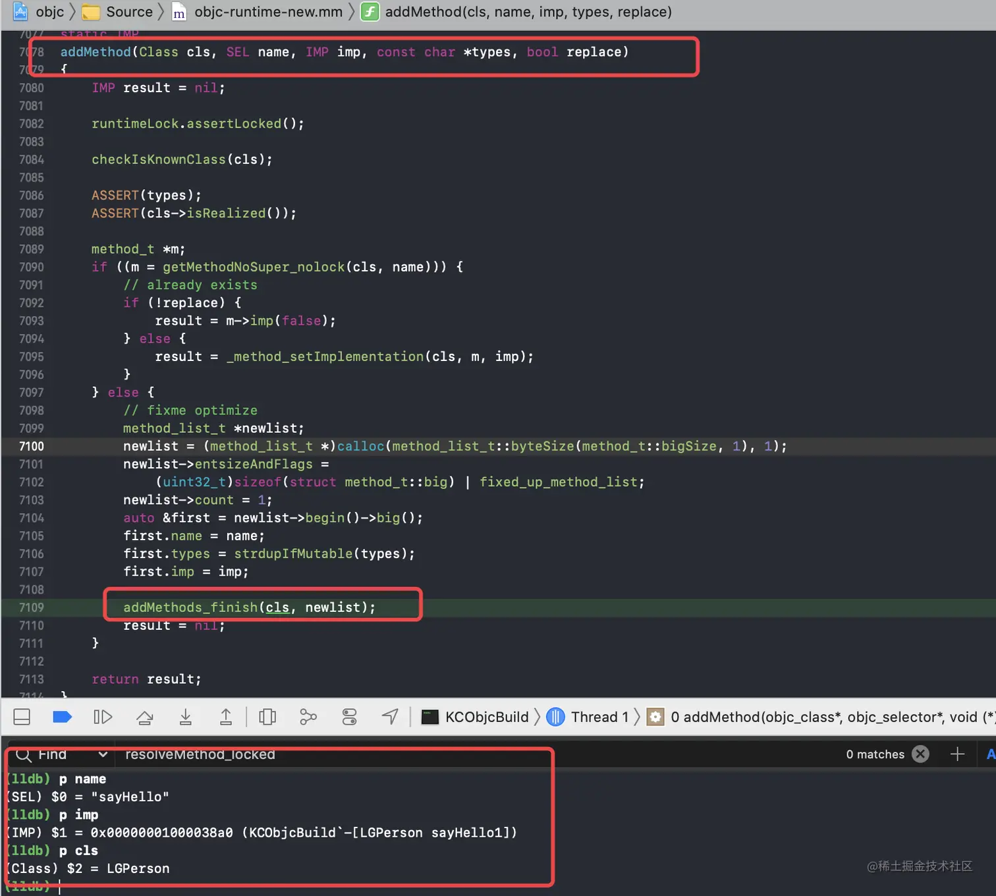996x896 pixels.
Task: Open the Thread 1 selector
Action: click(x=588, y=717)
